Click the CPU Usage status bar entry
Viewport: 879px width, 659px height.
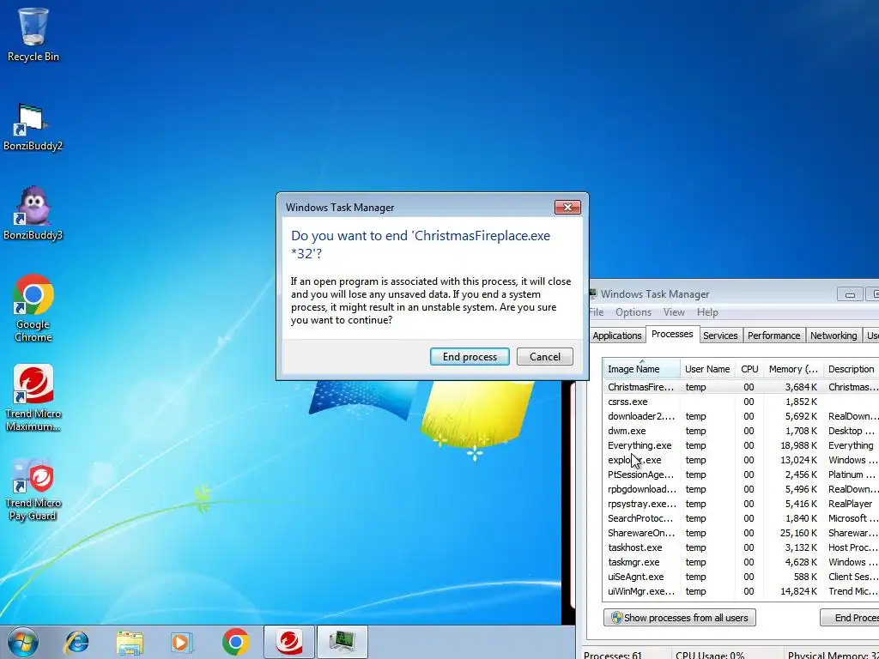pyautogui.click(x=710, y=655)
